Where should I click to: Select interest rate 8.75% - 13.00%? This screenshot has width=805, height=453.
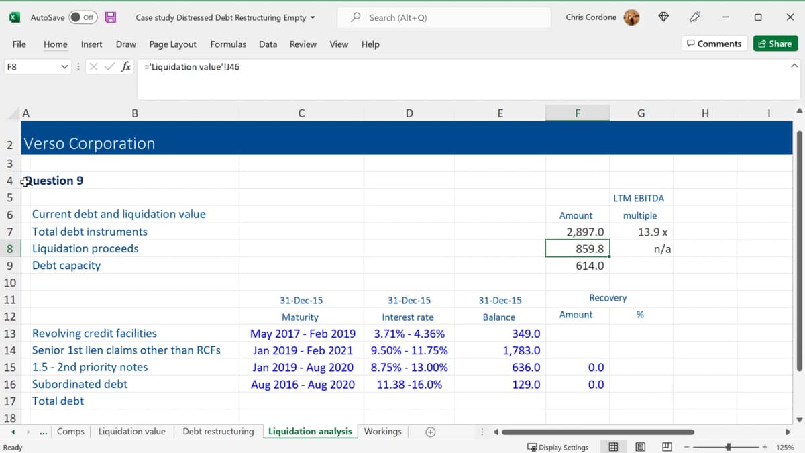tap(409, 368)
